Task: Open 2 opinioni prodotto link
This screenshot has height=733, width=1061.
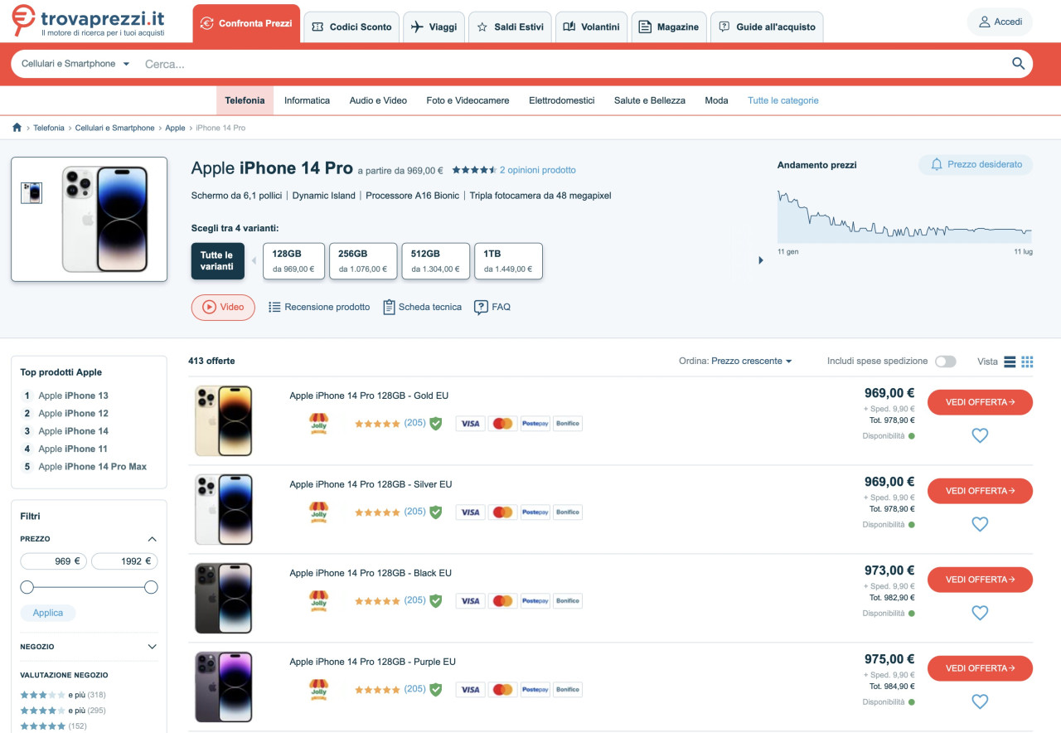Action: tap(537, 170)
